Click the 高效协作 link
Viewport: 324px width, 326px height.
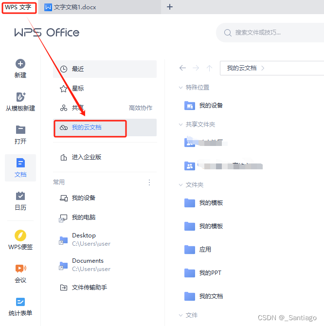tap(141, 108)
